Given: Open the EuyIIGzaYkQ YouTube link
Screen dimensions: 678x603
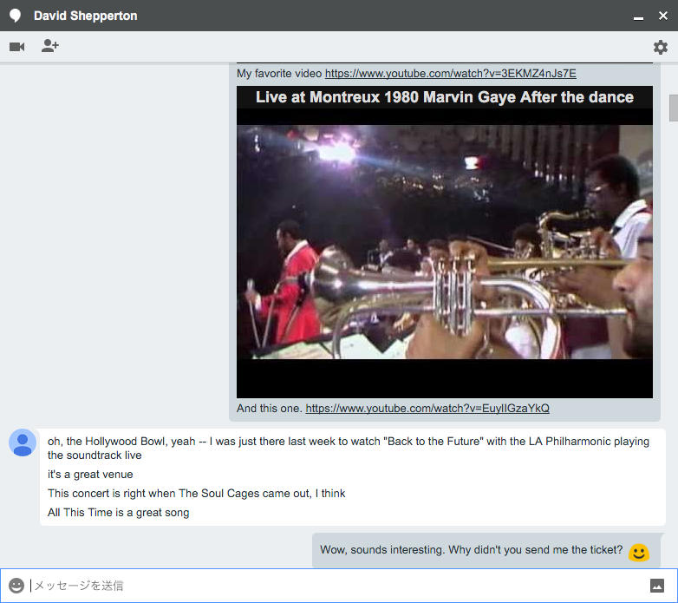Looking at the screenshot, I should point(427,409).
